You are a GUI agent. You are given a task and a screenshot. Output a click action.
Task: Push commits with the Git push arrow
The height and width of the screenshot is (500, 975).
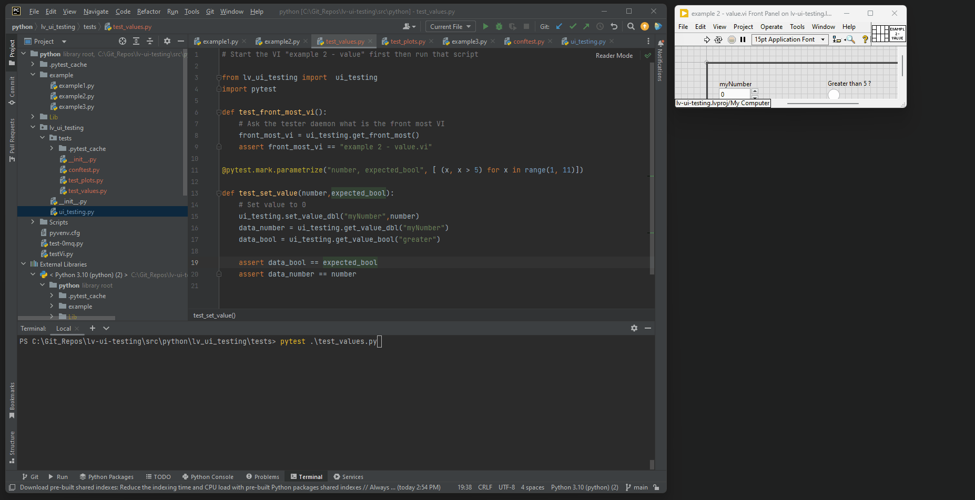coord(585,26)
